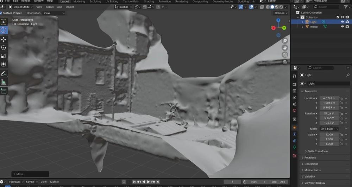352x187 pixels.
Task: Open the Keying popover
Action: [x=32, y=182]
